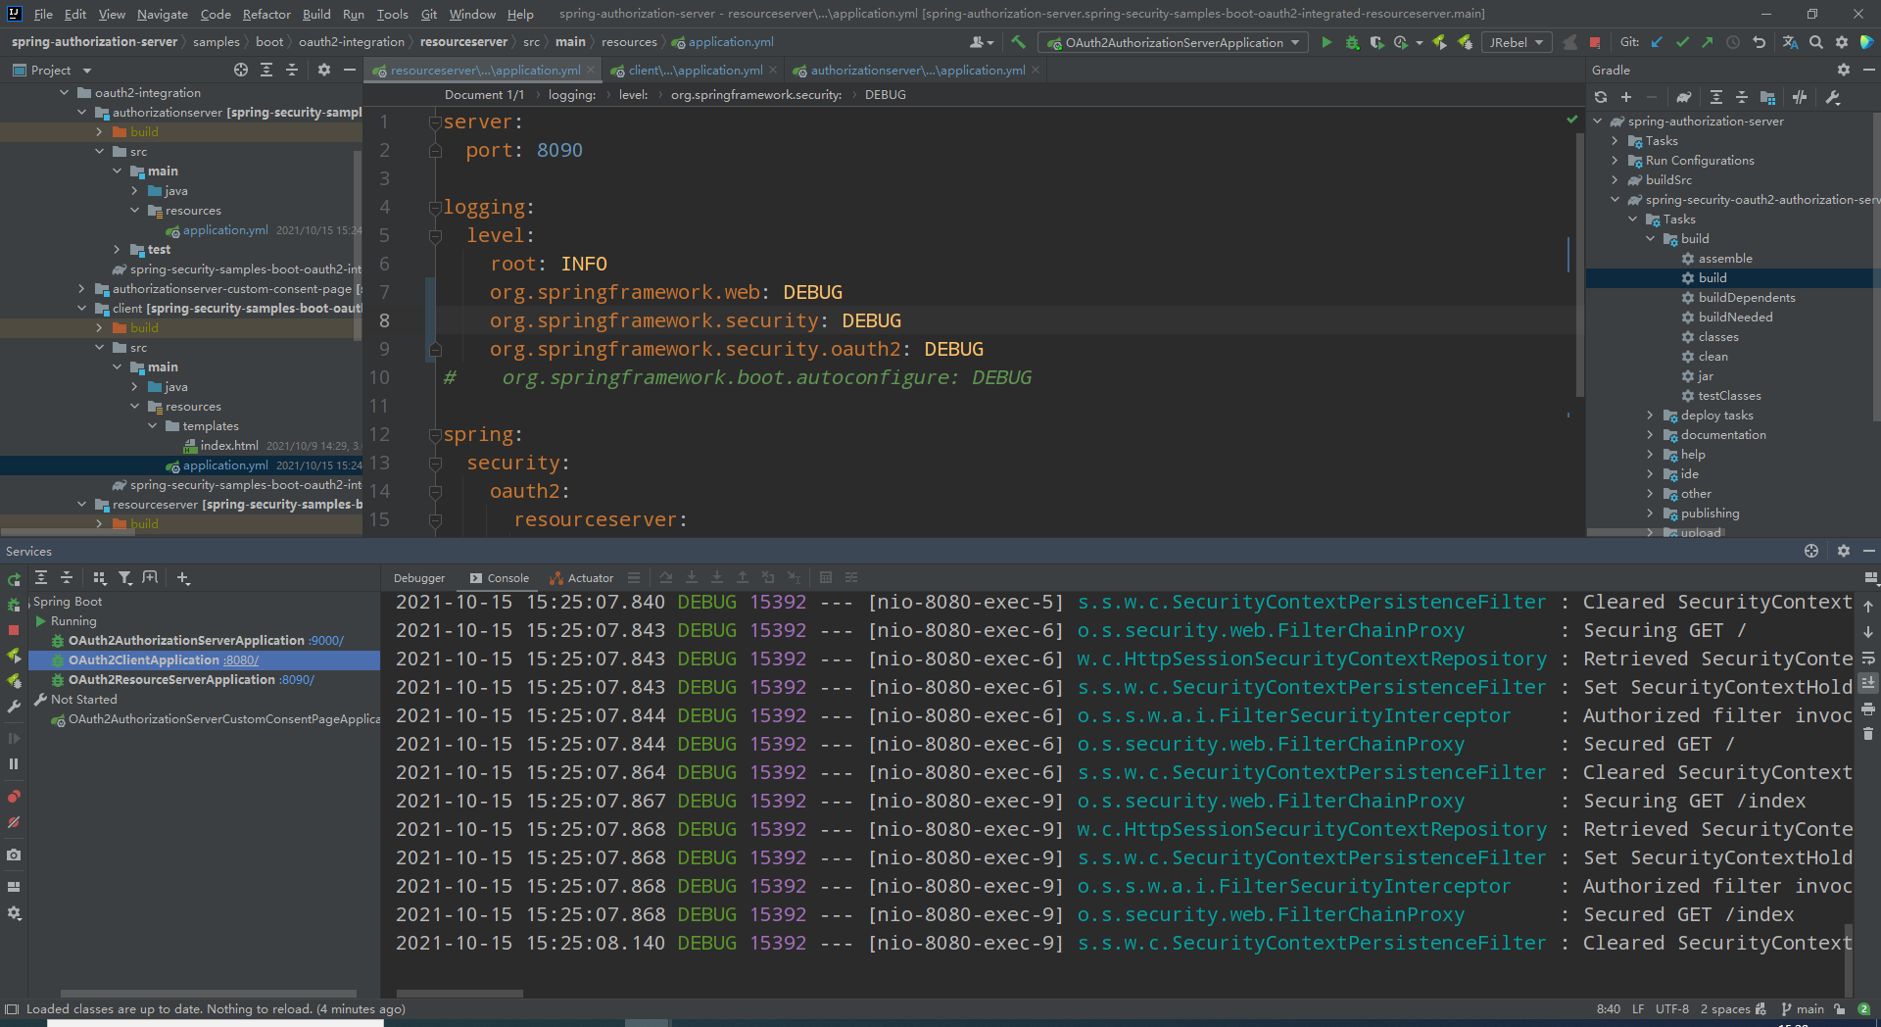Screen dimensions: 1881x1027
Task: Collapse all in the Project panel
Action: pyautogui.click(x=292, y=70)
